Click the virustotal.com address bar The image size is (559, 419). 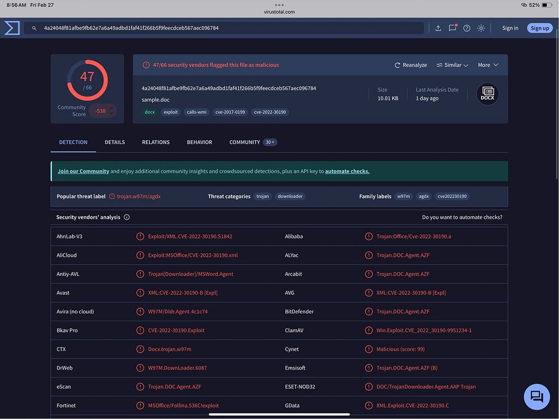[279, 12]
